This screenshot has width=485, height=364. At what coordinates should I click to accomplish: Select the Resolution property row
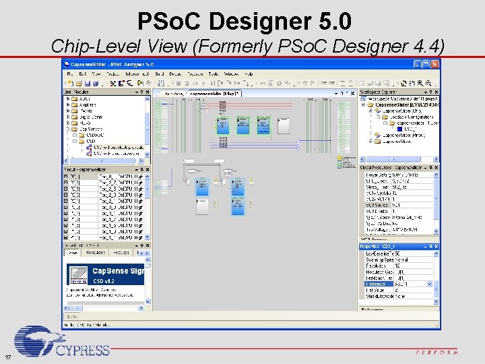tap(398, 266)
